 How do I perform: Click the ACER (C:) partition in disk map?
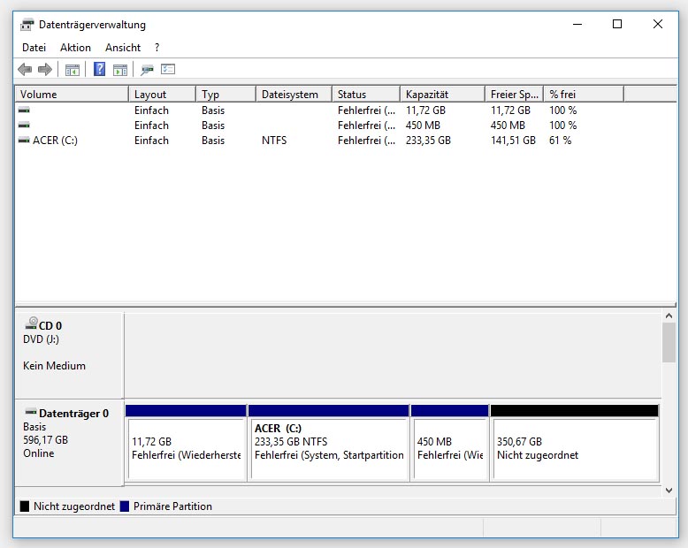tap(328, 448)
